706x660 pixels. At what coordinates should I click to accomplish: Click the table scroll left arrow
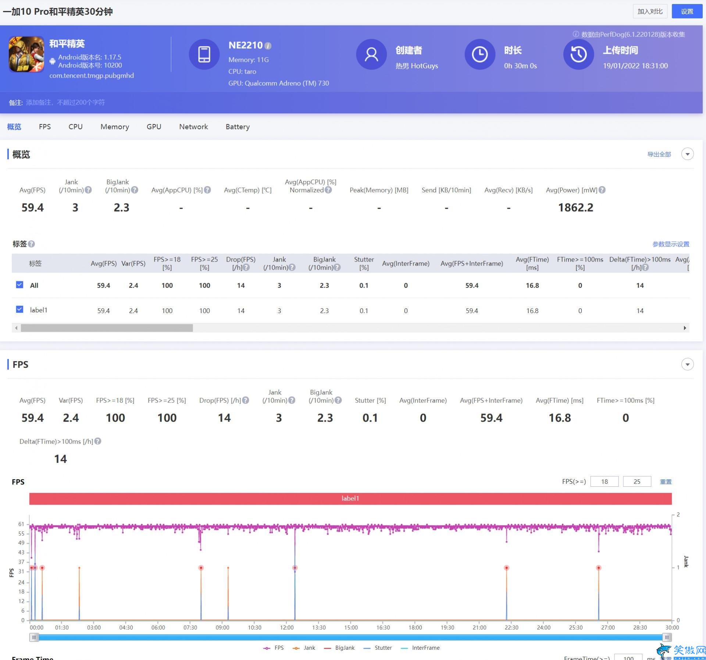tap(16, 328)
